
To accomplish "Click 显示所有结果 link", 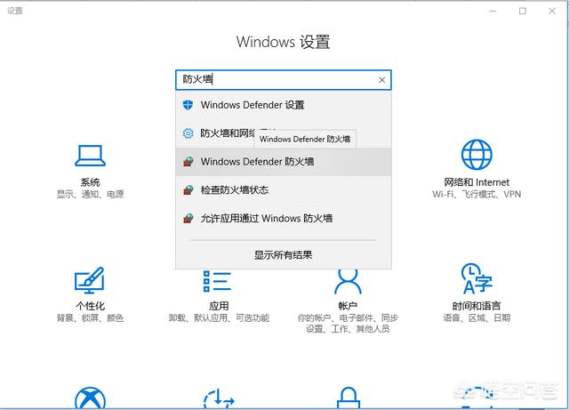I will point(283,255).
